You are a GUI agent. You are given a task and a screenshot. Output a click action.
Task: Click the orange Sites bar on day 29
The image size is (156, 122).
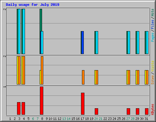pyautogui.click(x=138, y=77)
